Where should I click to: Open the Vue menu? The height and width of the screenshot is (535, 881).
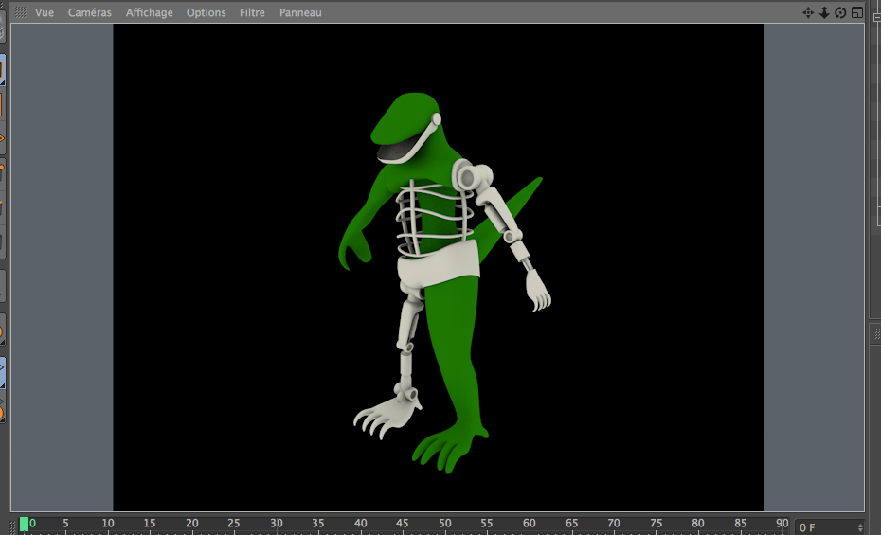[45, 12]
